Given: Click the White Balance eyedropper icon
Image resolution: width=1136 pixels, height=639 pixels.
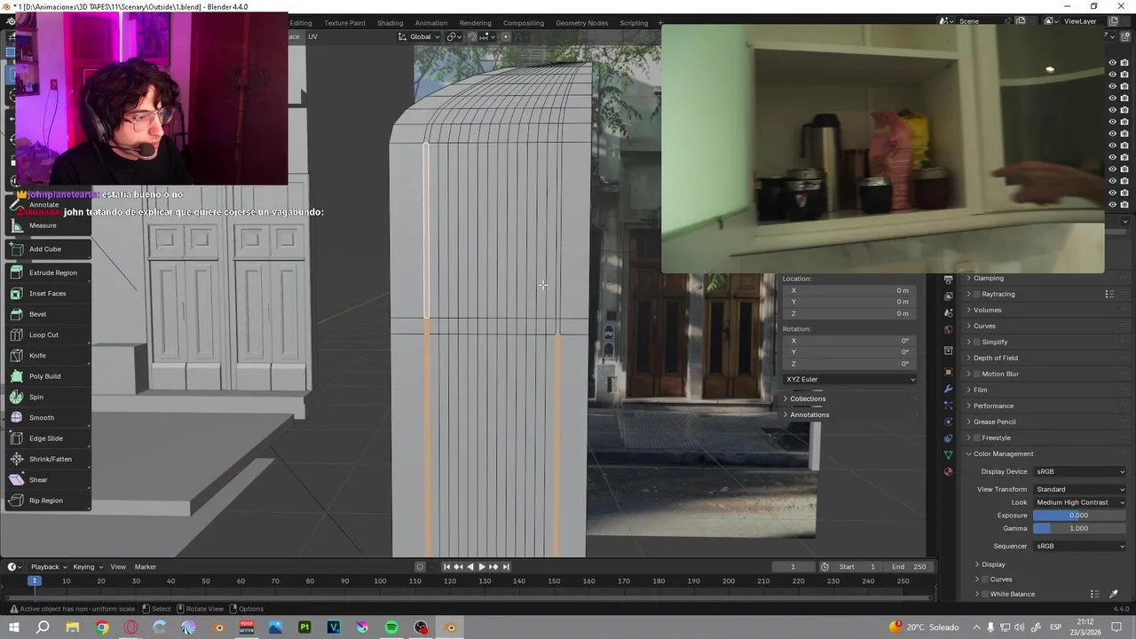Looking at the screenshot, I should [1114, 594].
